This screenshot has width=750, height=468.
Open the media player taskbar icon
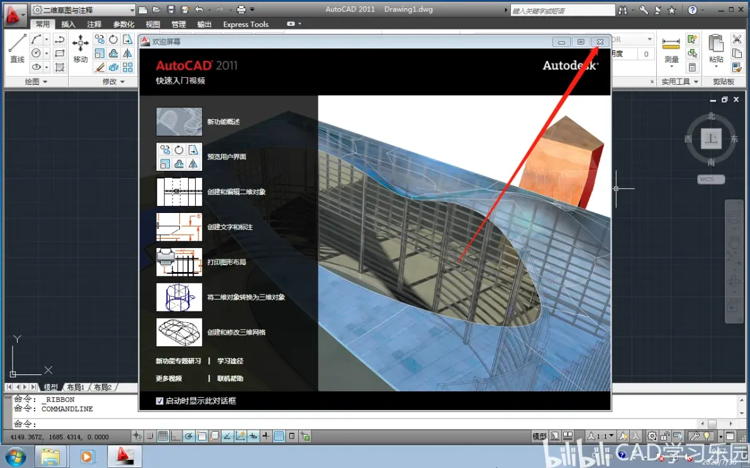click(87, 457)
